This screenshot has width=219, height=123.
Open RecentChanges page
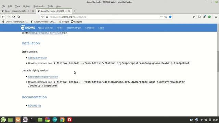coord(74,28)
